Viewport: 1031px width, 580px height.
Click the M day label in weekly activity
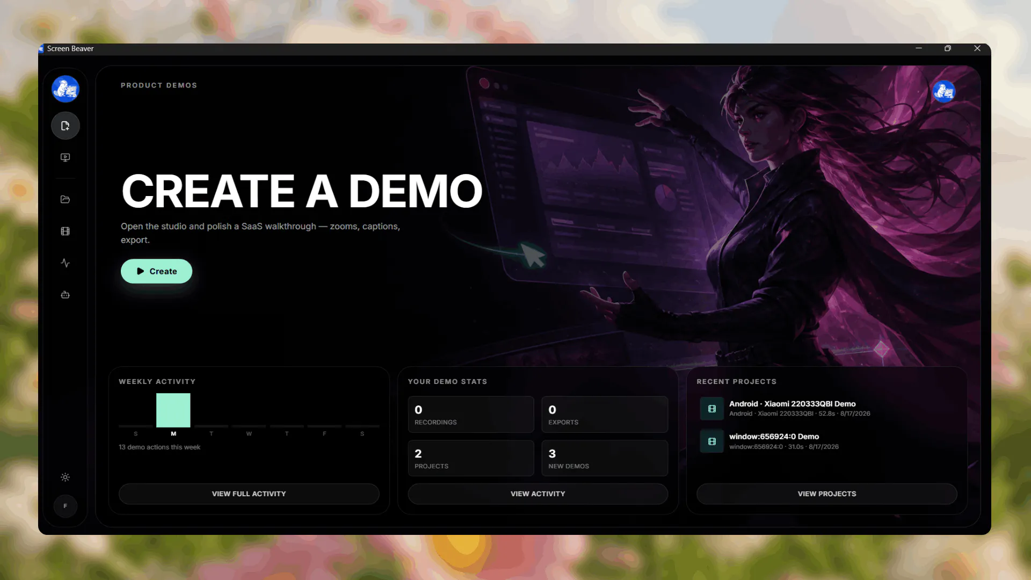[173, 433]
